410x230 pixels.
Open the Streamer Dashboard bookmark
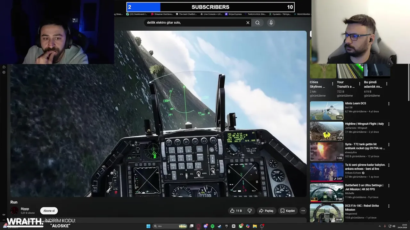162,14
